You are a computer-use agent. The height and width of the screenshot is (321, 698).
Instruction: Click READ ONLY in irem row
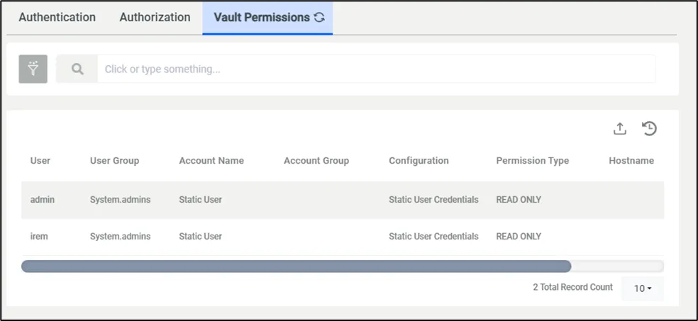[519, 237]
